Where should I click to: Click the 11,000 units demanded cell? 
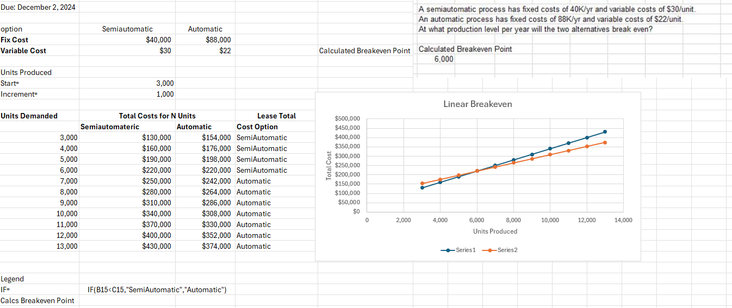click(x=66, y=224)
